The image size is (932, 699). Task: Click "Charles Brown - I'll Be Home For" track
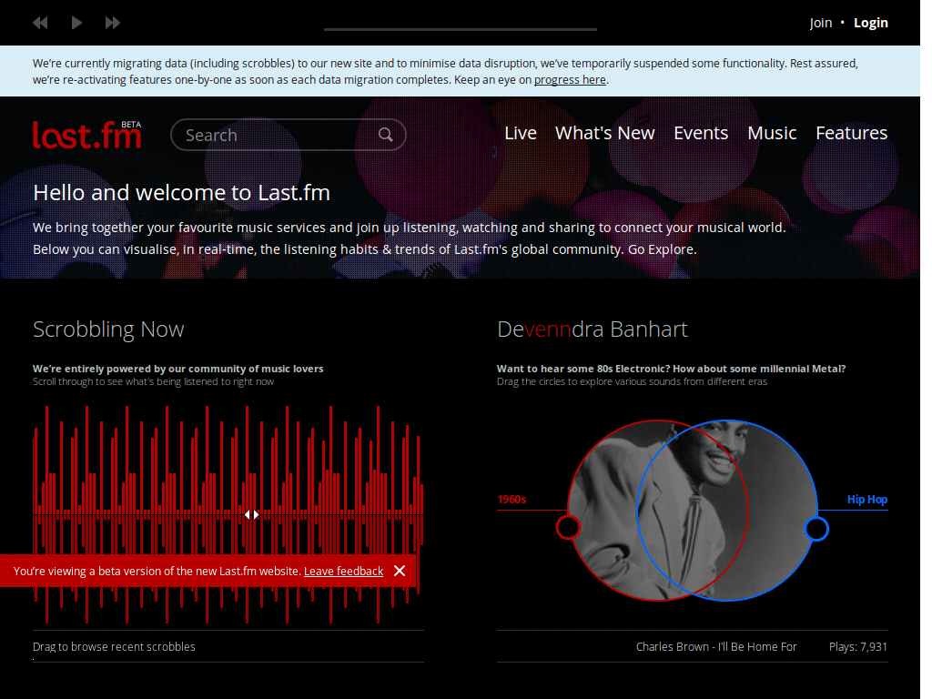(716, 647)
